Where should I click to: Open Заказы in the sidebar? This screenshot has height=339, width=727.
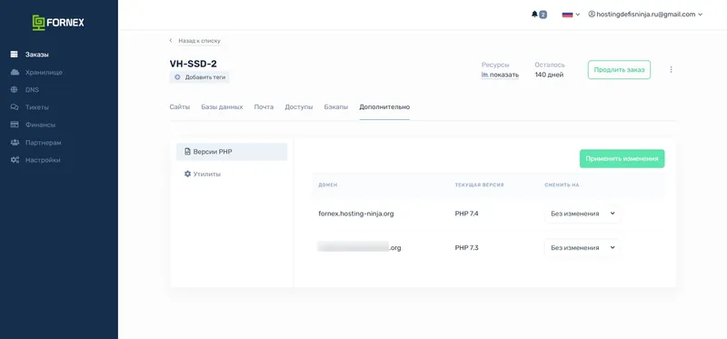pos(37,55)
